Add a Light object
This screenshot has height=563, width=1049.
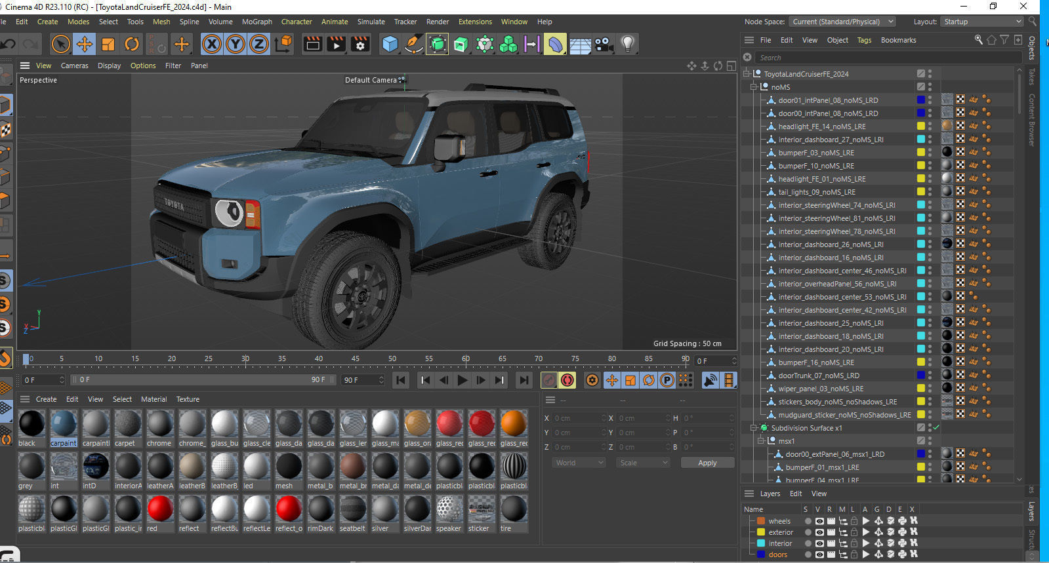point(628,44)
